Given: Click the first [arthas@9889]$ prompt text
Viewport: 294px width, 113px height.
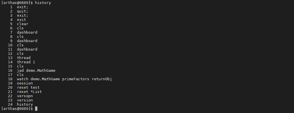Looking at the screenshot, I should click(x=17, y=3).
